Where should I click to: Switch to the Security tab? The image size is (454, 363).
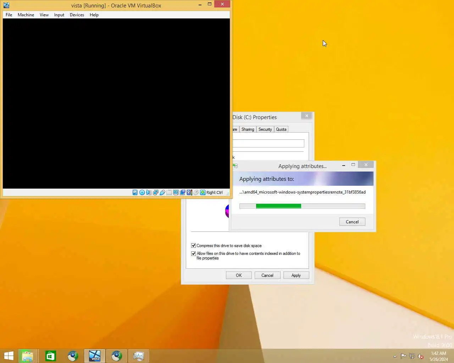265,129
